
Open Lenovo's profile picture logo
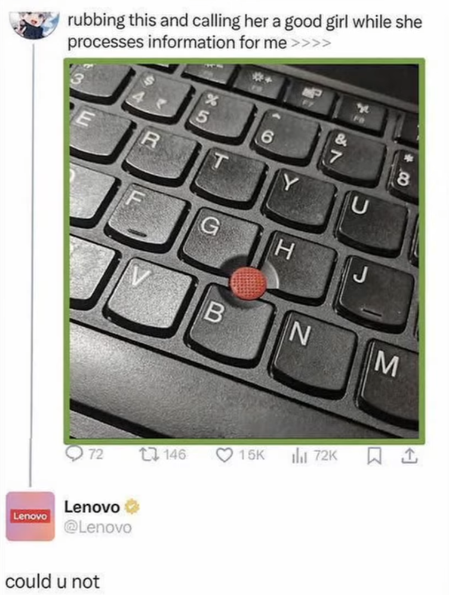30,516
